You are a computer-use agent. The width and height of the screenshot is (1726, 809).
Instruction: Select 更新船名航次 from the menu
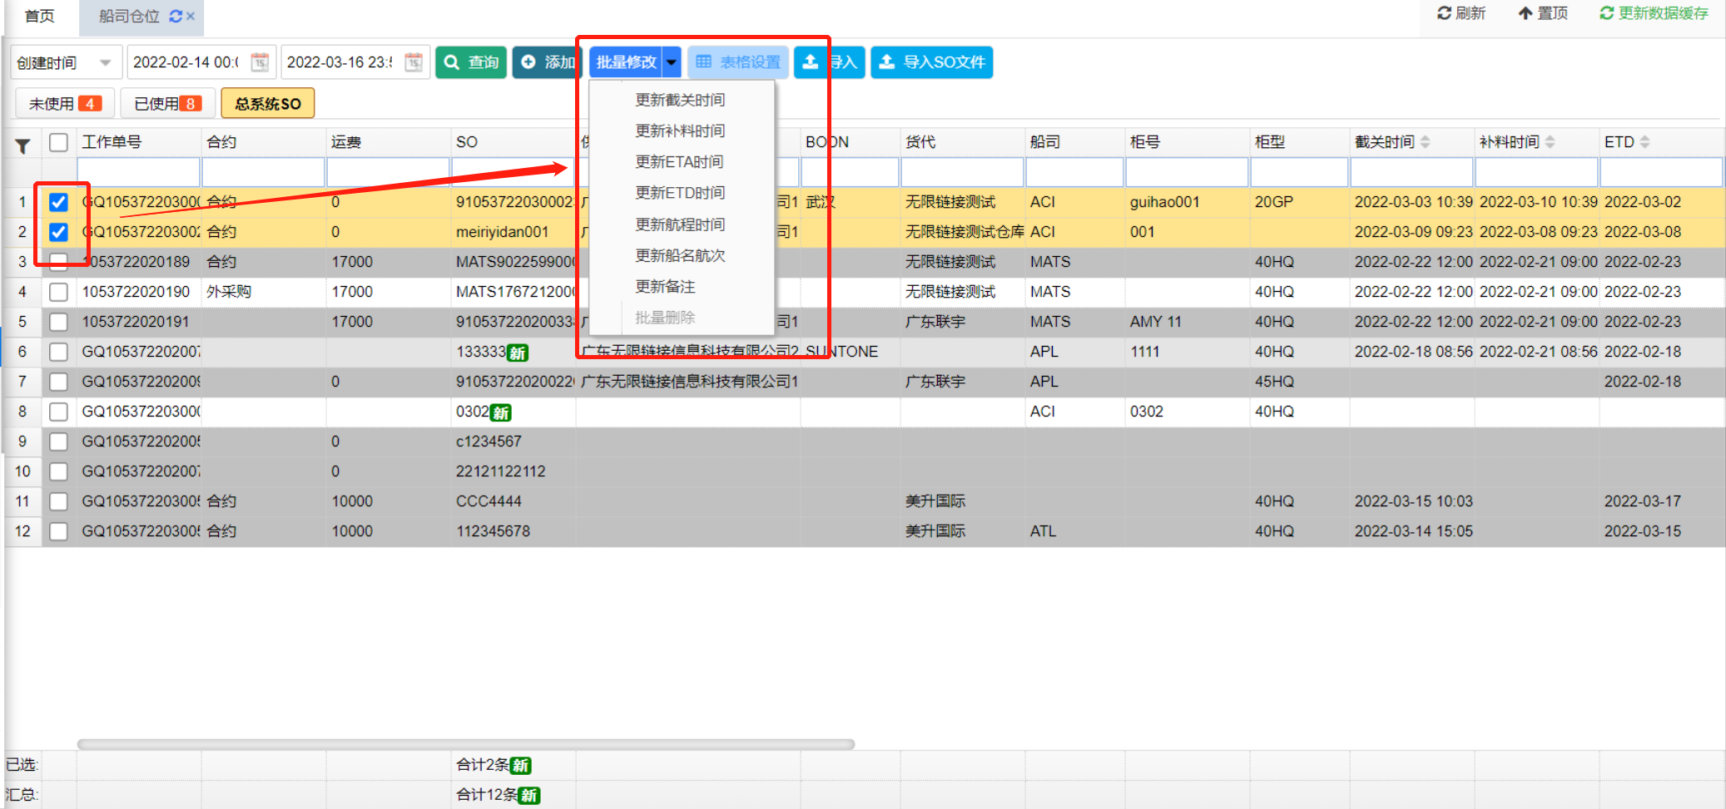[680, 255]
